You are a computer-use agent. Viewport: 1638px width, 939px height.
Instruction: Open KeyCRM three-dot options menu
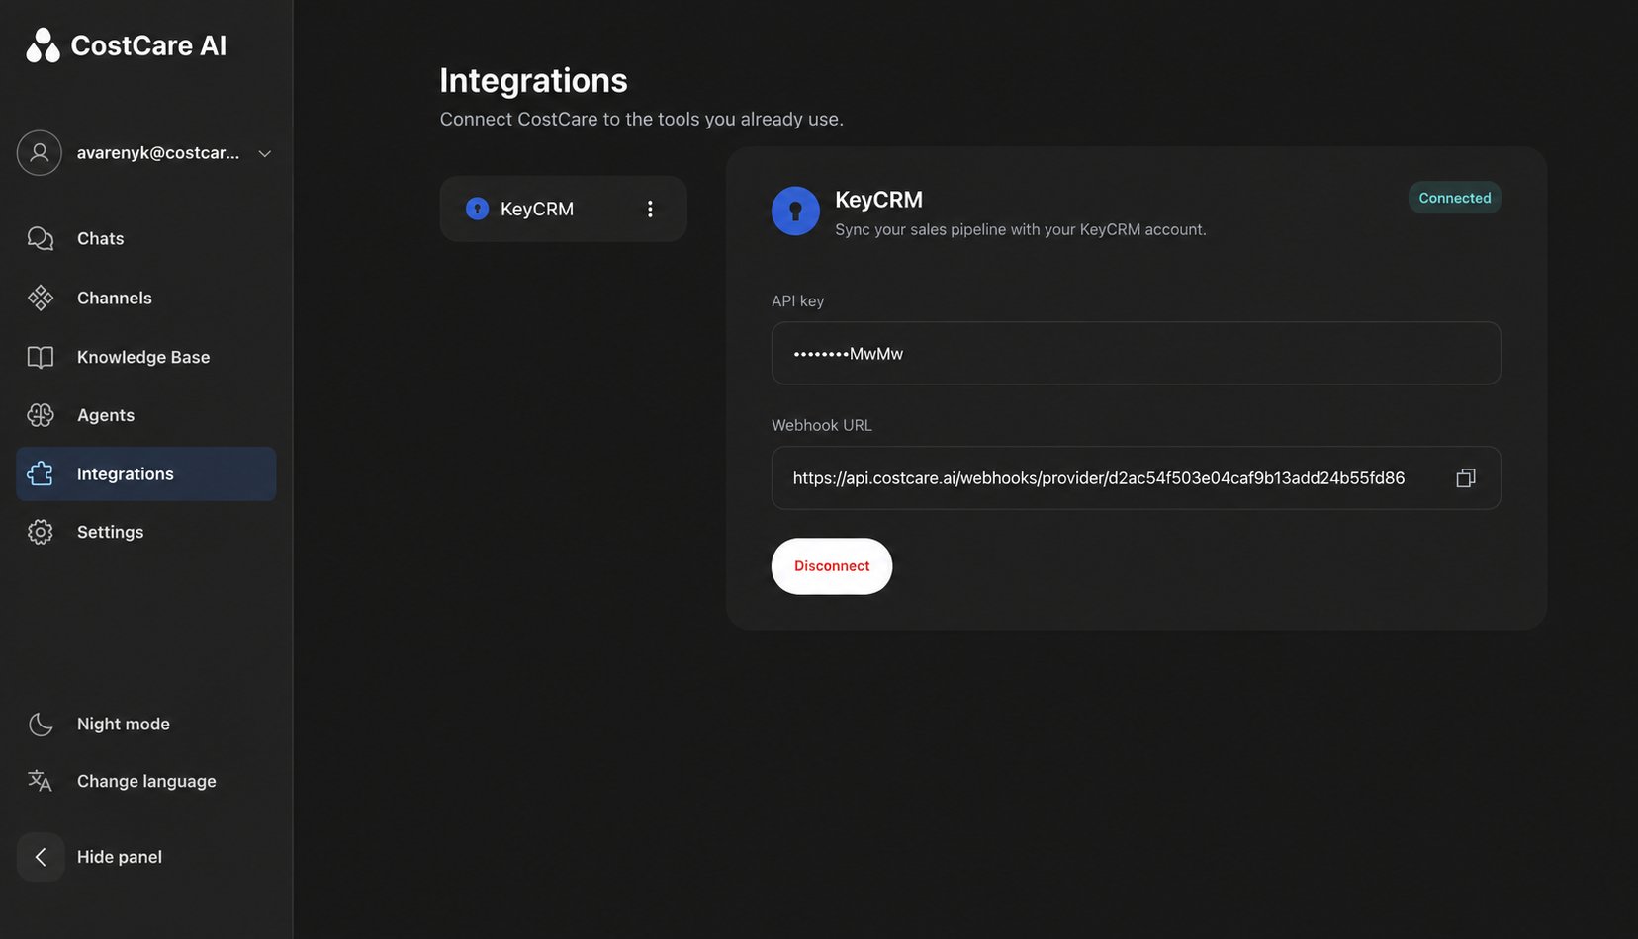pos(650,209)
